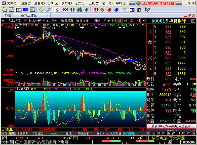Click 存为模板 save template link

pos(129,133)
